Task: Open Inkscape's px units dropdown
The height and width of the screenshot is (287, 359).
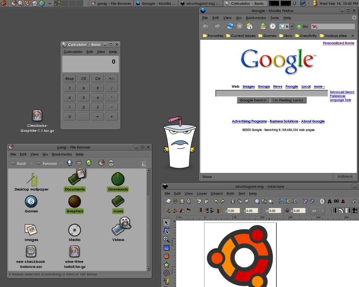Action: 318,210
